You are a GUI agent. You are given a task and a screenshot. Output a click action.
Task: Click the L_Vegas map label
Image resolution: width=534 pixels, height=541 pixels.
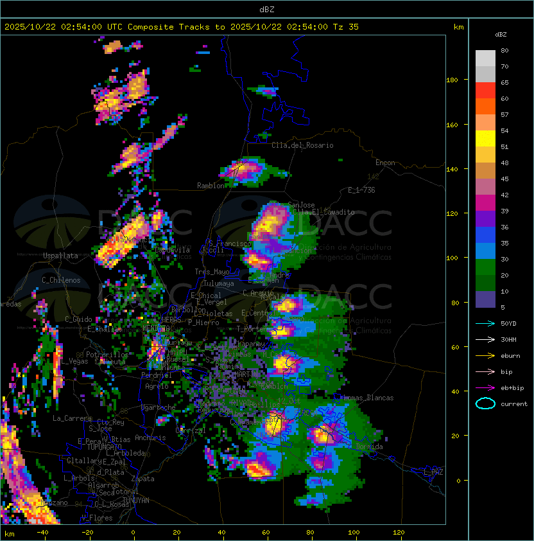click(74, 361)
